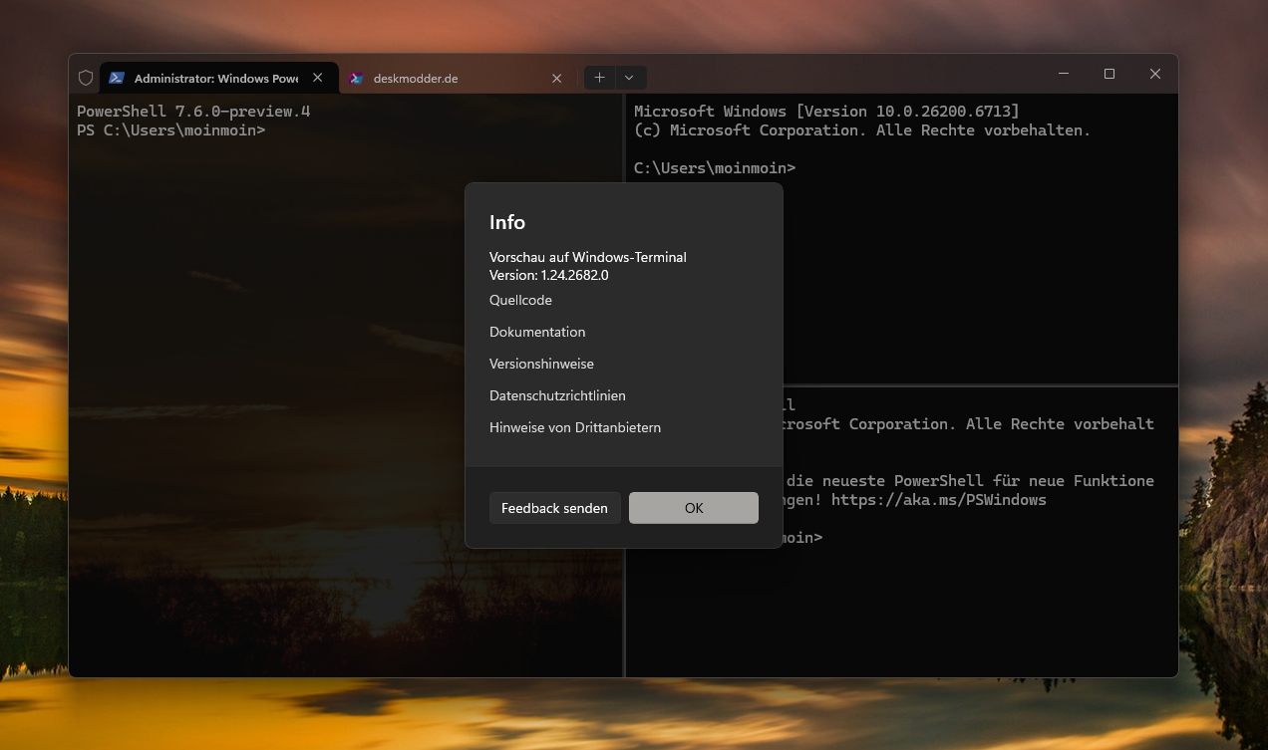Click the Microsoft Windows version line
This screenshot has width=1268, height=750.
826,112
